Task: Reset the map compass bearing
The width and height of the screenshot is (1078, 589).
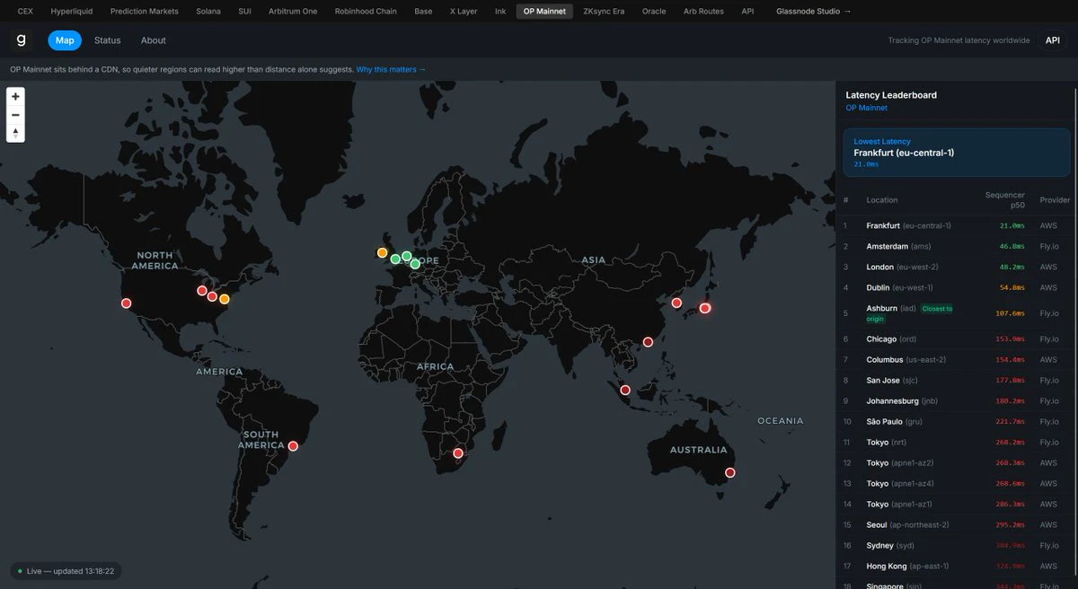Action: (15, 133)
